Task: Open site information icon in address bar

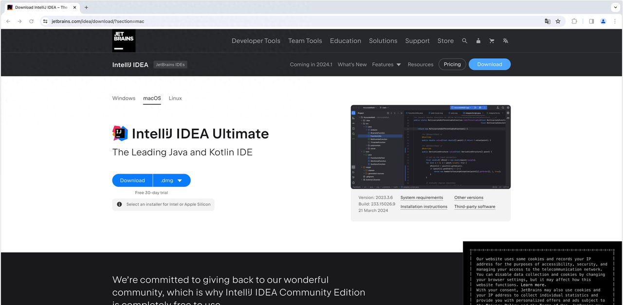Action: 45,21
